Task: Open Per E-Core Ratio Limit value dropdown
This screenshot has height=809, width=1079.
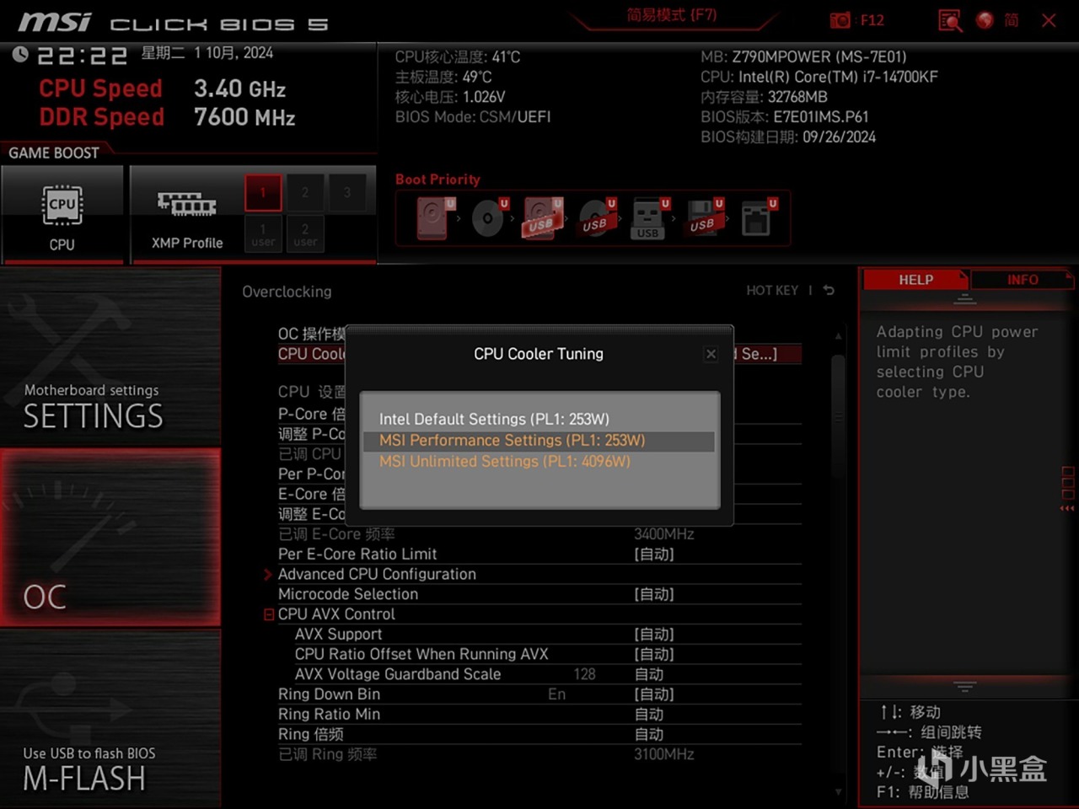Action: (654, 555)
